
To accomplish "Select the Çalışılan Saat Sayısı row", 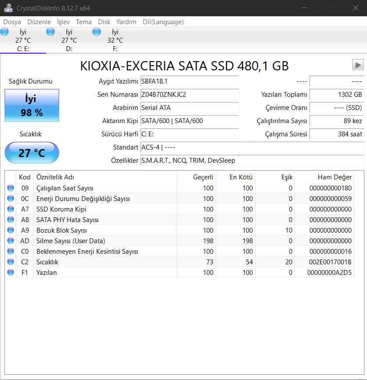I will (180, 188).
